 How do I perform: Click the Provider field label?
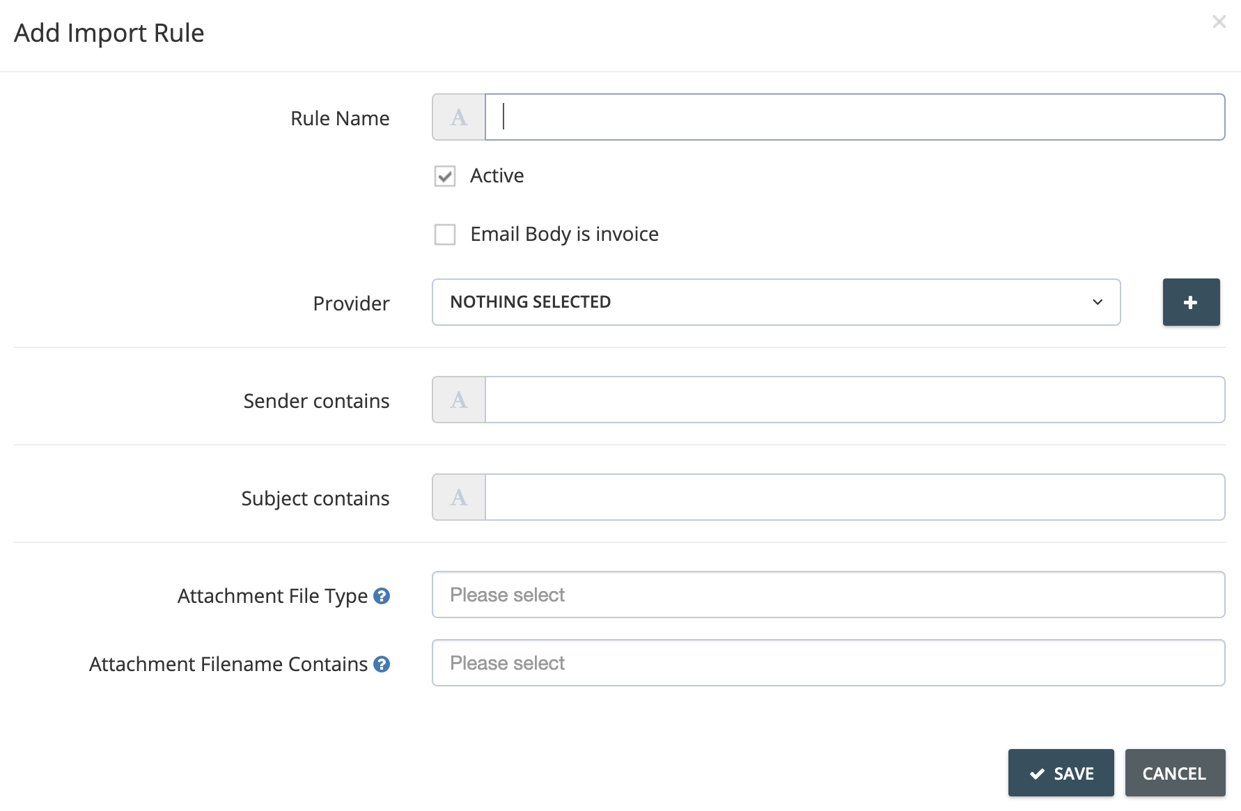click(x=351, y=304)
